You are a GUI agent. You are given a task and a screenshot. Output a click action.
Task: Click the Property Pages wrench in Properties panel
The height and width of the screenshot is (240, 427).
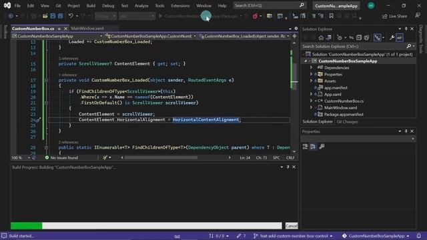tap(322, 147)
